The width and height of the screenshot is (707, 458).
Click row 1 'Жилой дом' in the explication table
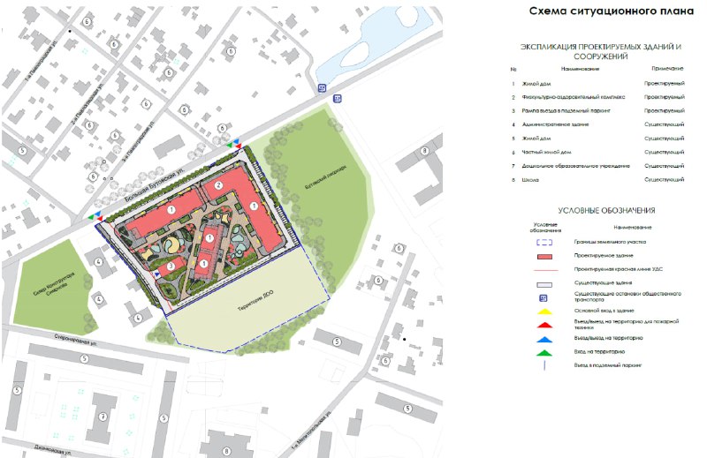[x=598, y=84]
